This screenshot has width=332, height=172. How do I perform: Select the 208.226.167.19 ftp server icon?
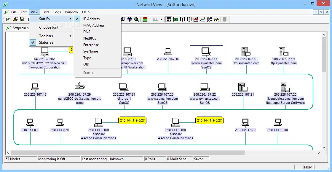(283, 52)
